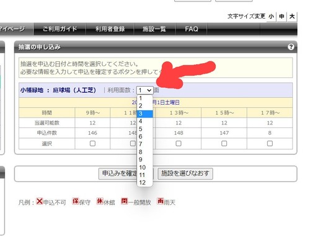Open the help question mark icon

coord(291,47)
